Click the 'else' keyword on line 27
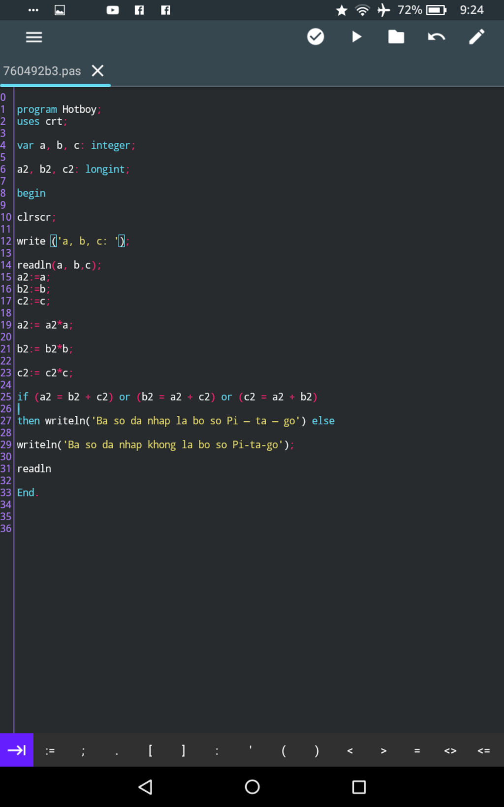This screenshot has width=504, height=807. [323, 421]
